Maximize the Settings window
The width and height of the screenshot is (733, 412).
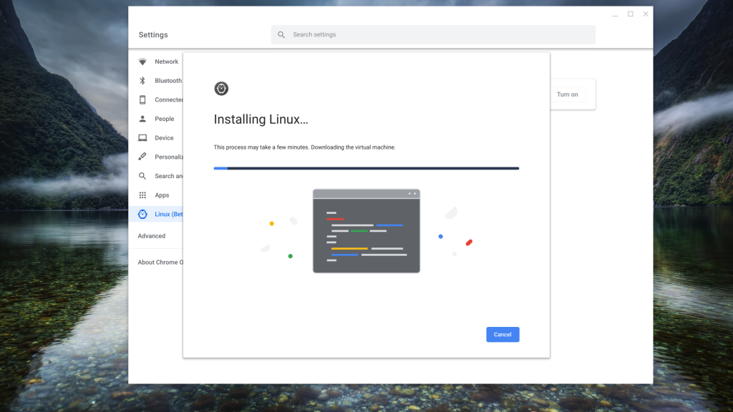(x=630, y=14)
